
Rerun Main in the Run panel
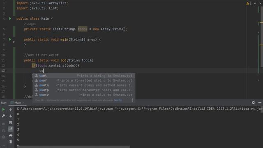[3, 110]
